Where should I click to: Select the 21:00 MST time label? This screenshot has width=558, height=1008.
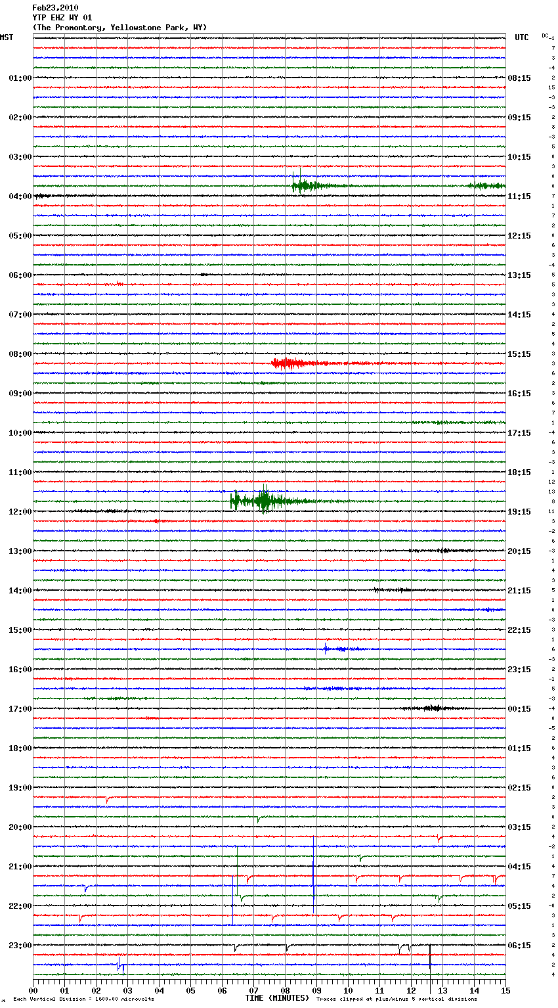click(20, 867)
